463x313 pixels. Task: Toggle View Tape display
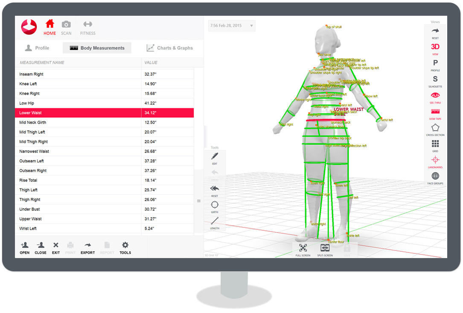pyautogui.click(x=435, y=113)
